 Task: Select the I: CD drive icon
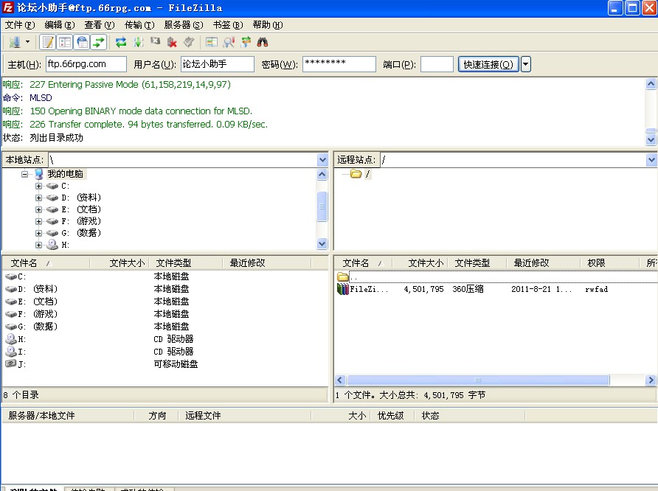[x=10, y=351]
